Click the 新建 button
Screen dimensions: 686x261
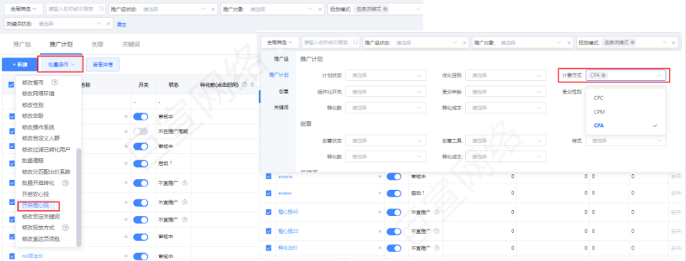19,65
